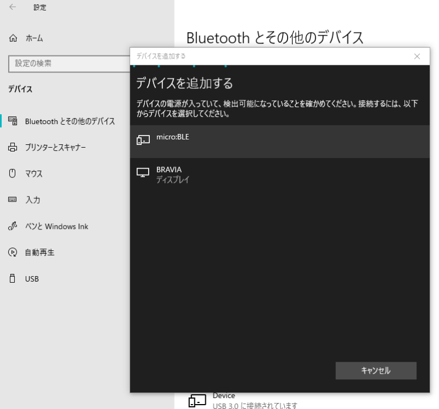Click the Home house icon

tap(13, 38)
